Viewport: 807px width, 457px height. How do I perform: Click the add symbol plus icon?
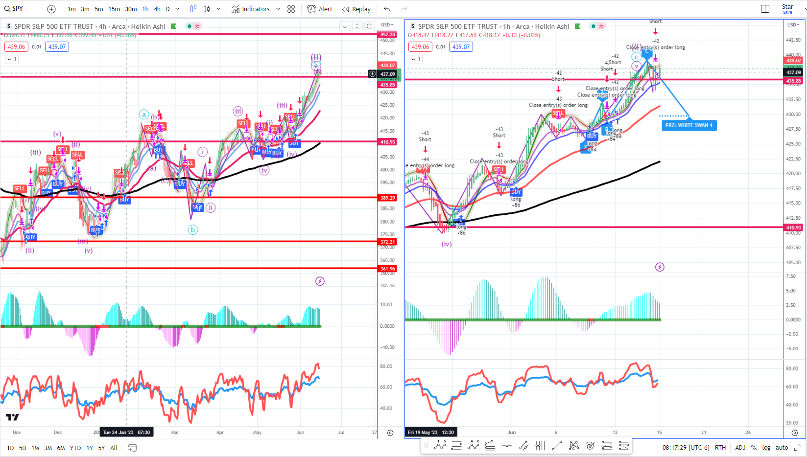coord(51,9)
